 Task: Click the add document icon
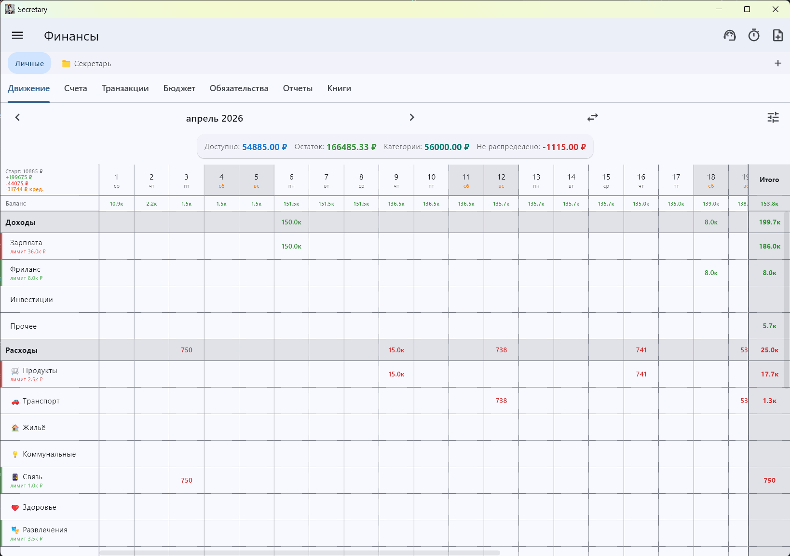(778, 35)
